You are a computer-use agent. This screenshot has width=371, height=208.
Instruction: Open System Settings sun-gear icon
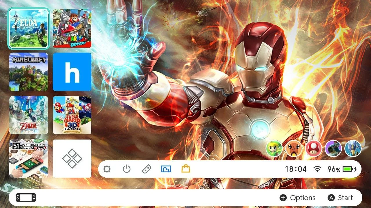tap(107, 169)
